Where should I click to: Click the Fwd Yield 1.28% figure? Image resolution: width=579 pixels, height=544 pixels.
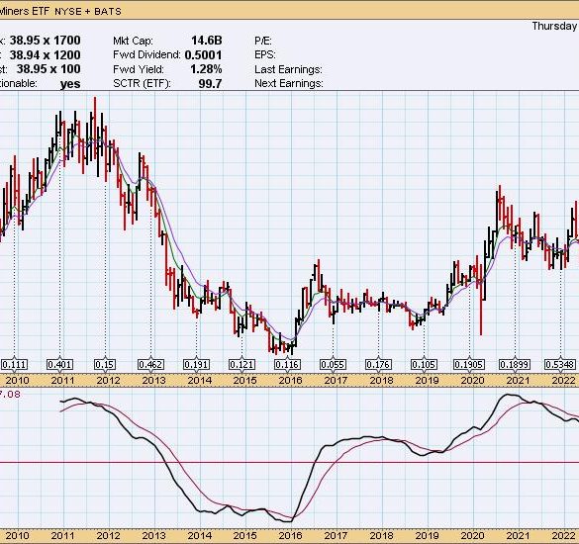tap(206, 69)
